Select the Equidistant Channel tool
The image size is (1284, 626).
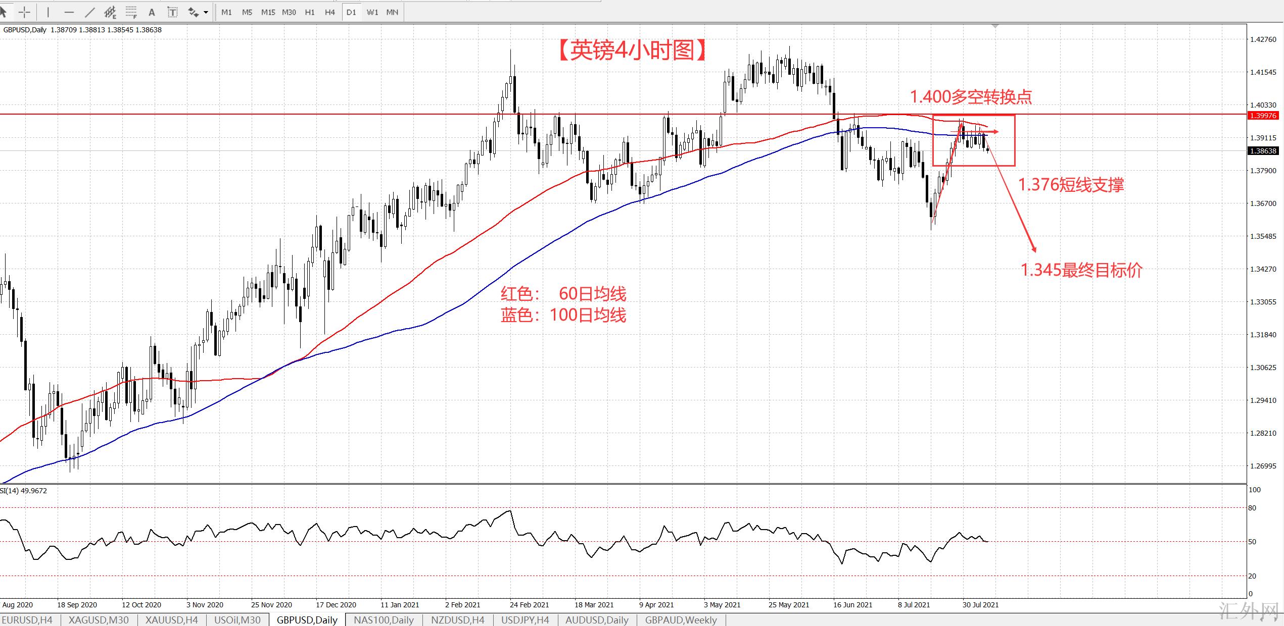click(110, 12)
